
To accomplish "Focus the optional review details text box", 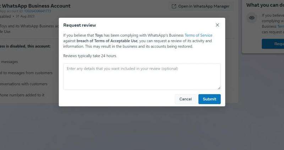I will (x=142, y=76).
